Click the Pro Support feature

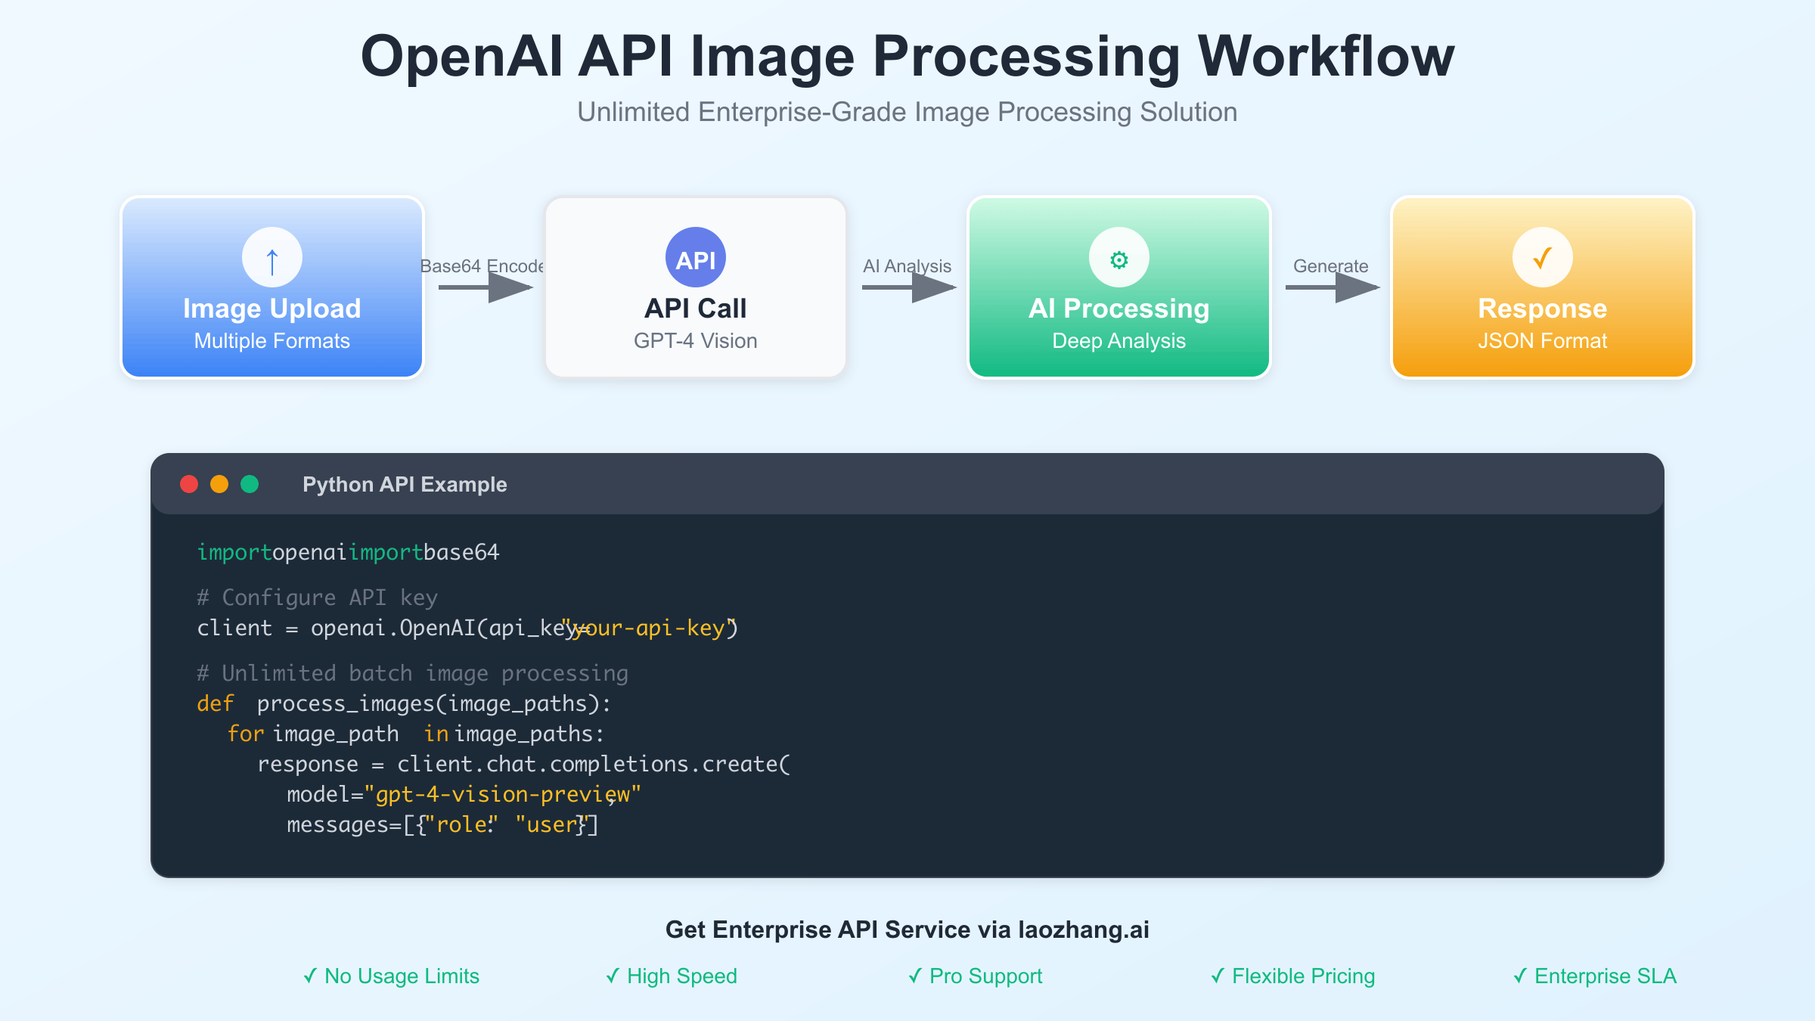(x=975, y=976)
